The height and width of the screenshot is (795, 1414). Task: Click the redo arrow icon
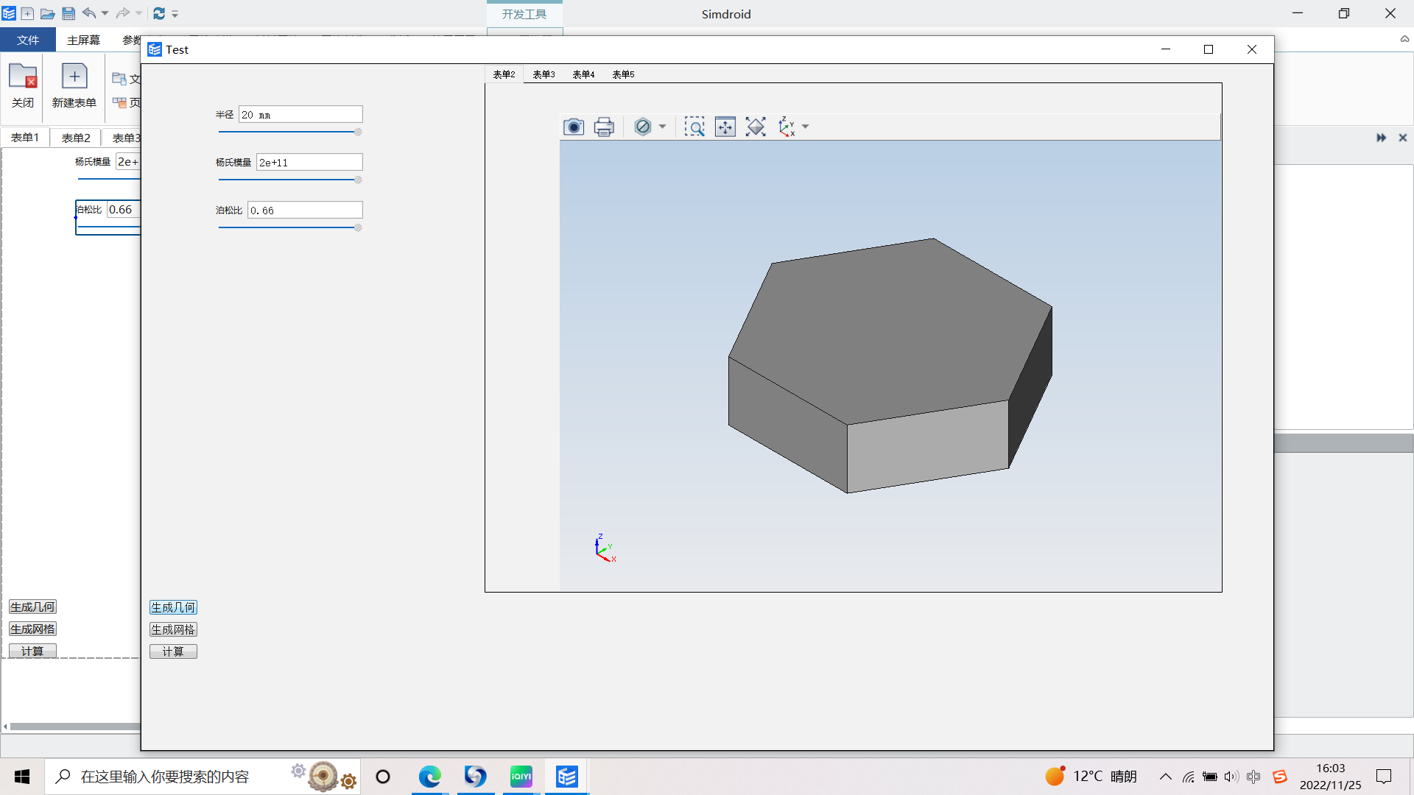tap(123, 13)
